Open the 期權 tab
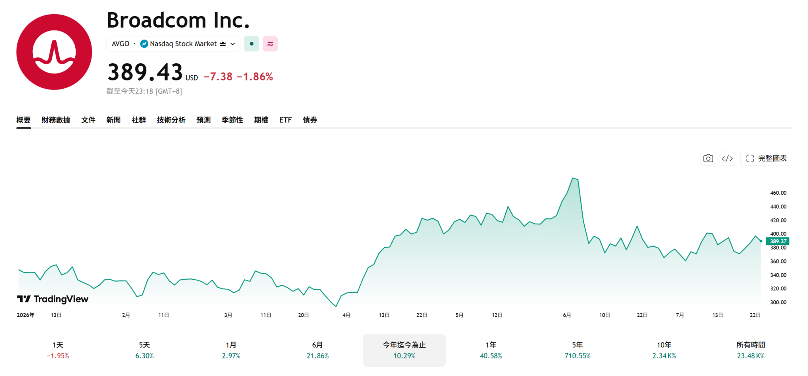The image size is (808, 376). click(261, 120)
